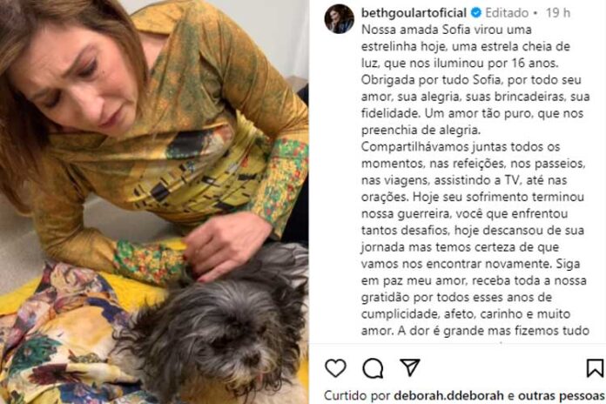606x404 pixels.
Task: Open the deborah.ddeborah liker profile
Action: 448,396
